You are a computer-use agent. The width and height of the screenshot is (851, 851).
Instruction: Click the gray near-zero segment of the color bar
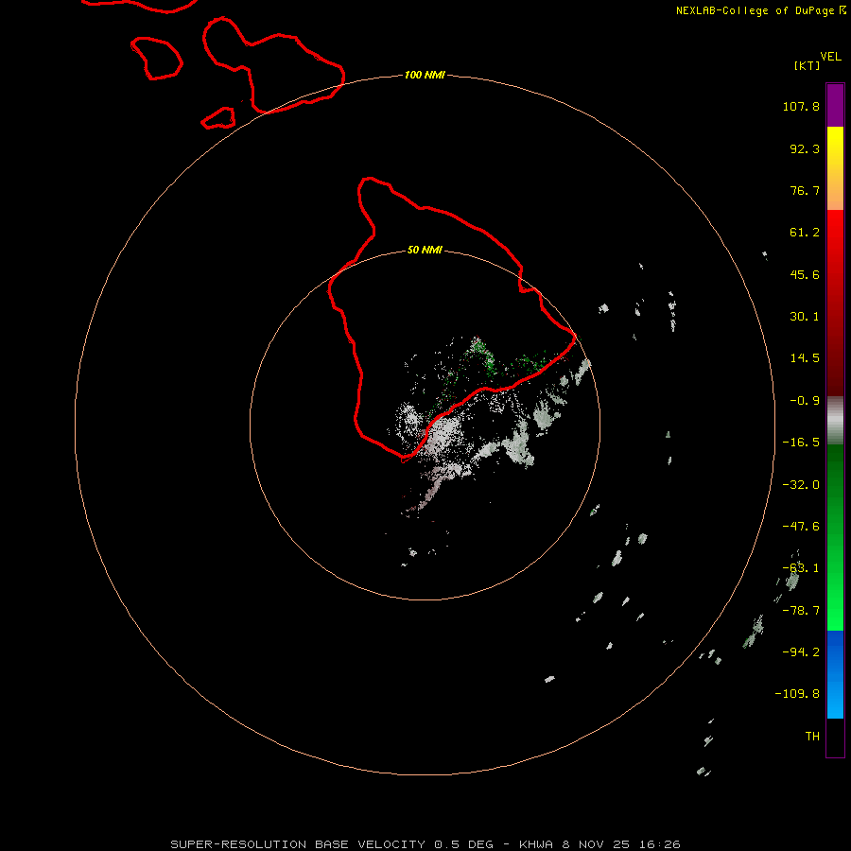(835, 421)
